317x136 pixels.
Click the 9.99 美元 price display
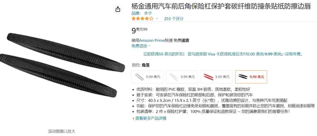[x=139, y=30]
